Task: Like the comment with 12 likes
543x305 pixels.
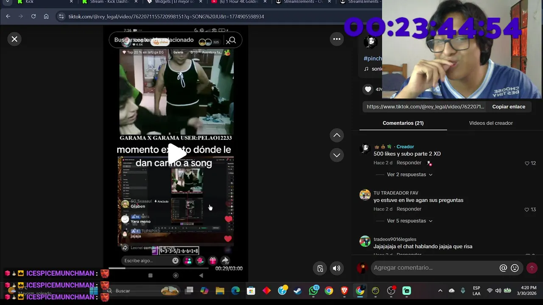Action: pyautogui.click(x=527, y=163)
